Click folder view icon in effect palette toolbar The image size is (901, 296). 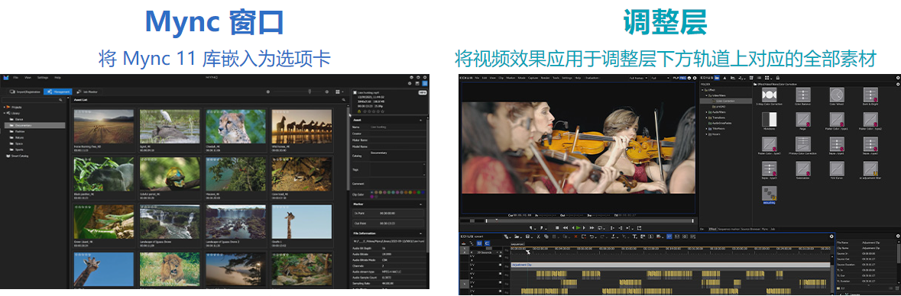(x=717, y=78)
